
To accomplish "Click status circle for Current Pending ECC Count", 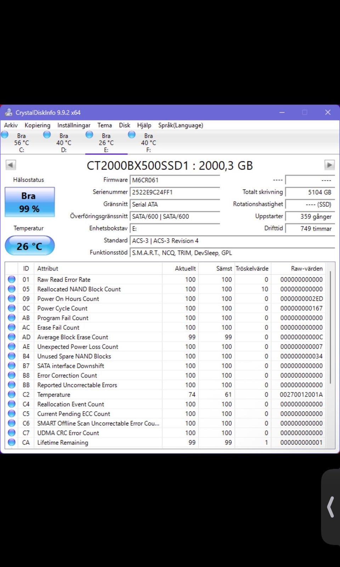I will (x=12, y=413).
